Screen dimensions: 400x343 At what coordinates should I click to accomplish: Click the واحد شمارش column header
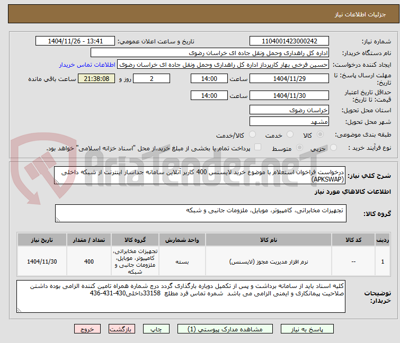(x=182, y=240)
